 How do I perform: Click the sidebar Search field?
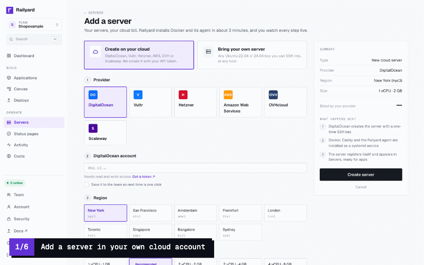click(x=34, y=39)
